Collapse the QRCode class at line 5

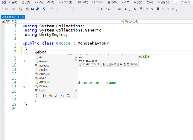24,43
